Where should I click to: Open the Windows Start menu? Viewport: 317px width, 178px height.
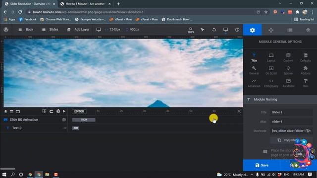(4, 175)
